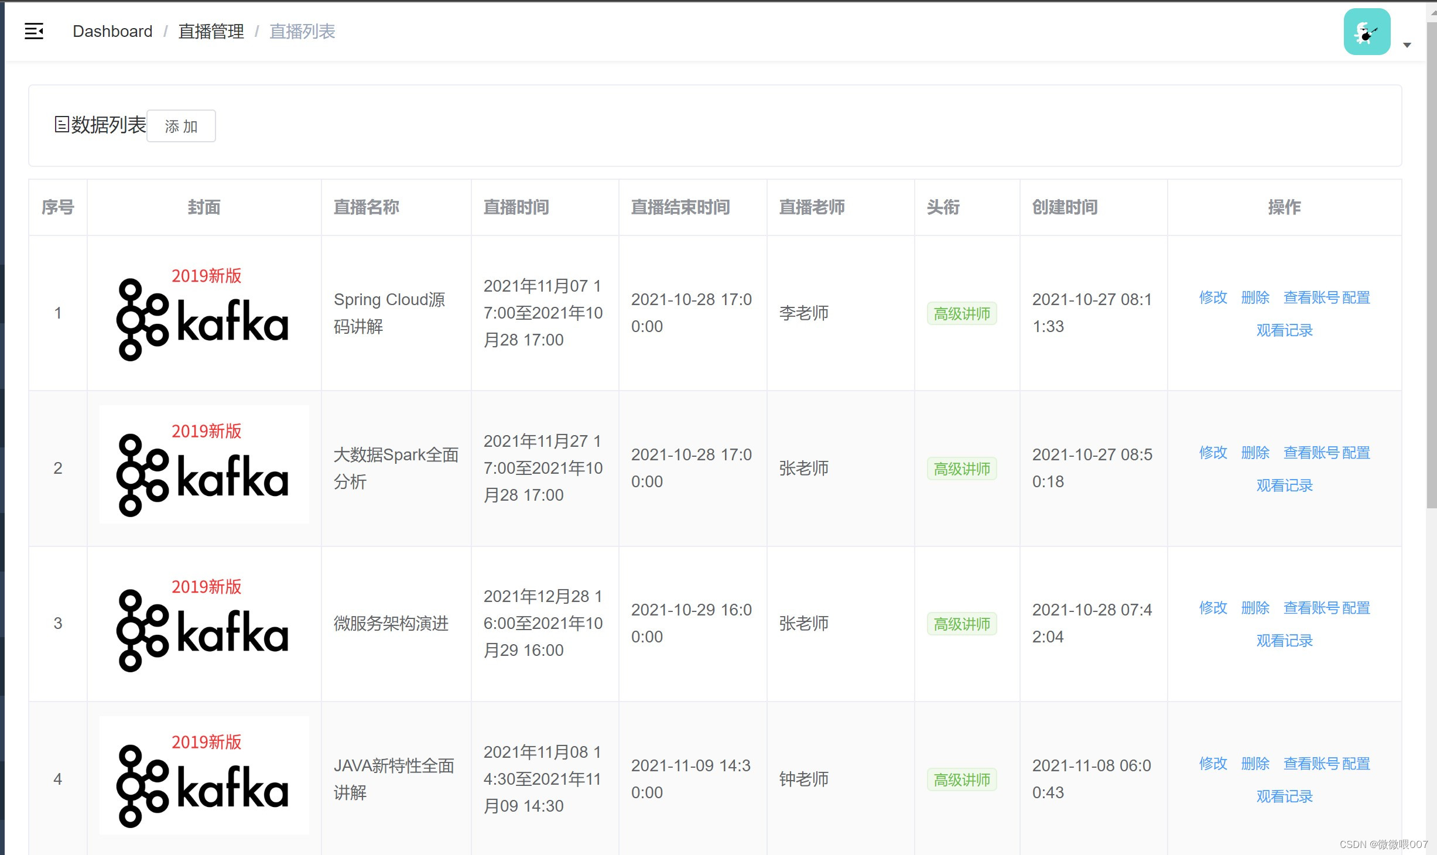1437x855 pixels.
Task: Click 配置 in row 4
Action: [1356, 764]
